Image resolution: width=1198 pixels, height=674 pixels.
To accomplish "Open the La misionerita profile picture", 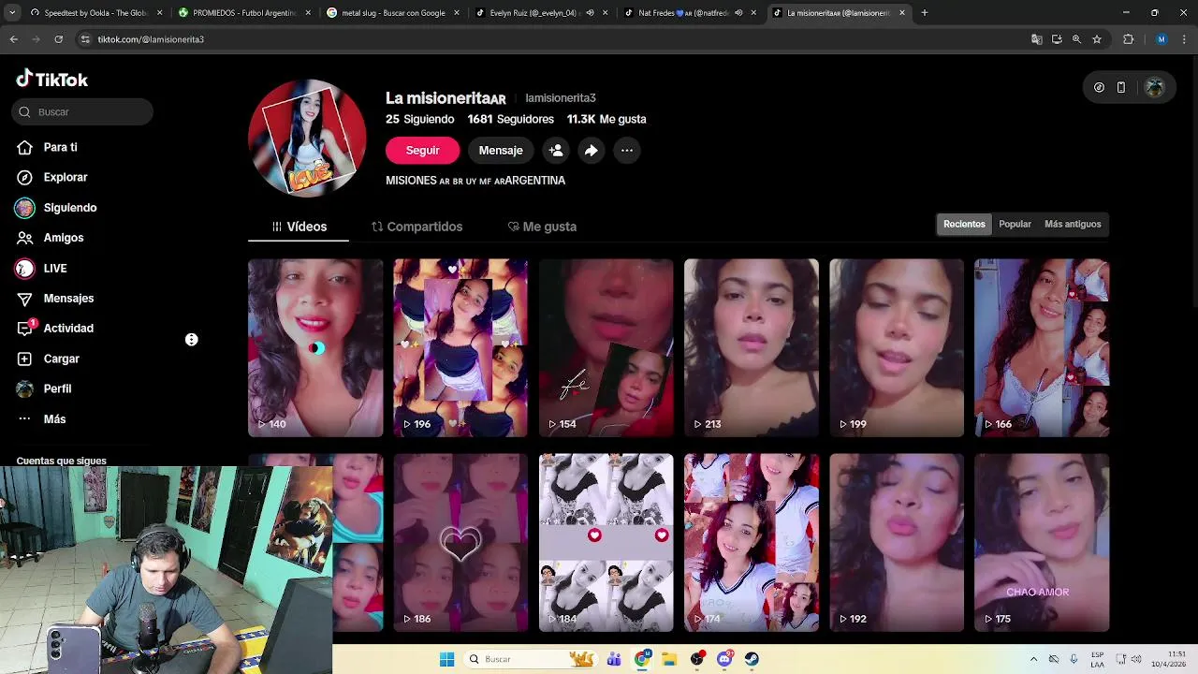I will (307, 138).
